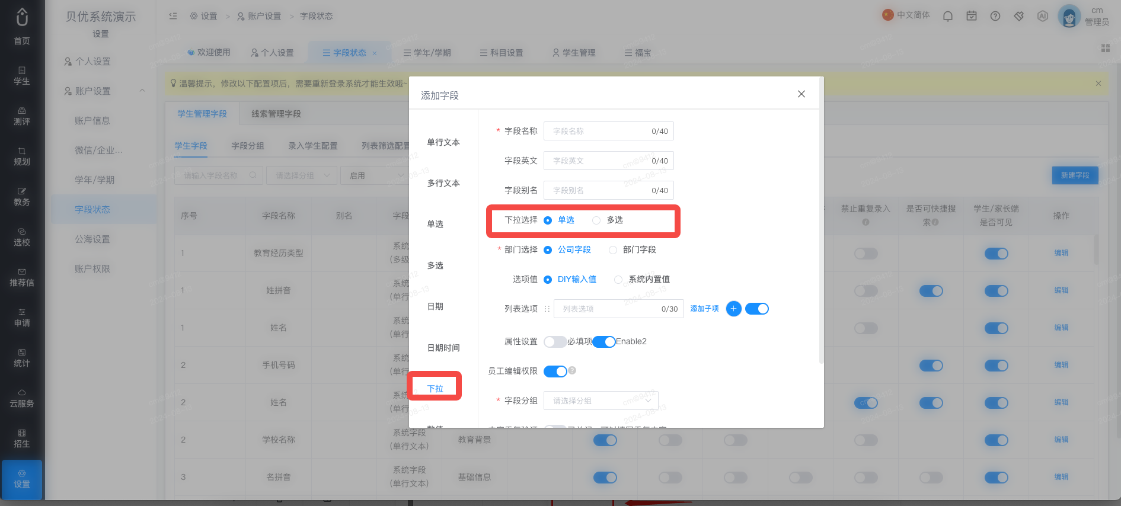The width and height of the screenshot is (1121, 506).
Task: Select the 多选 radio option
Action: click(608, 220)
